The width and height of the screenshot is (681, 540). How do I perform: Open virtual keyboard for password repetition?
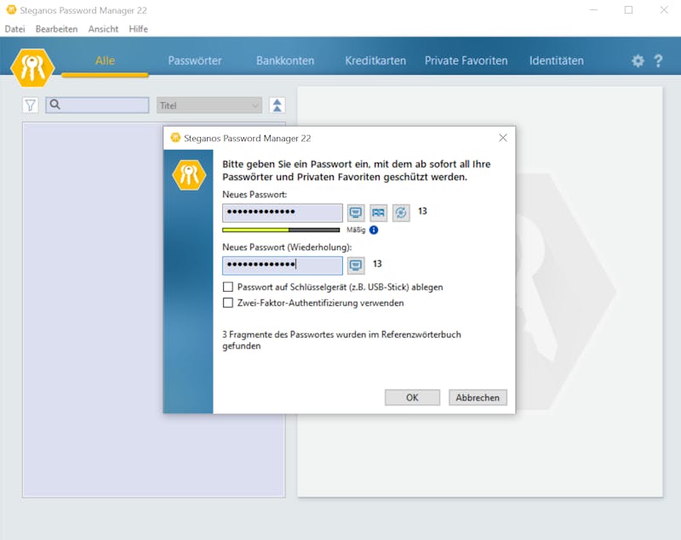[x=356, y=265]
